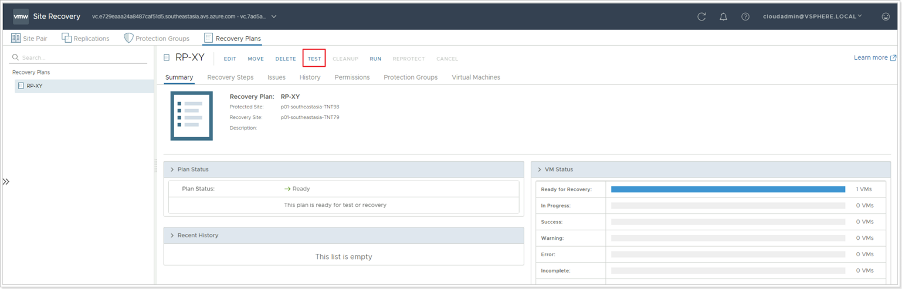The image size is (902, 289).
Task: Click the Warning status row label
Action: 552,239
